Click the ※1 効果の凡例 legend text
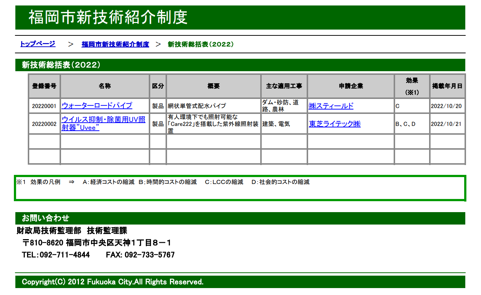The image size is (481, 295). (x=163, y=182)
